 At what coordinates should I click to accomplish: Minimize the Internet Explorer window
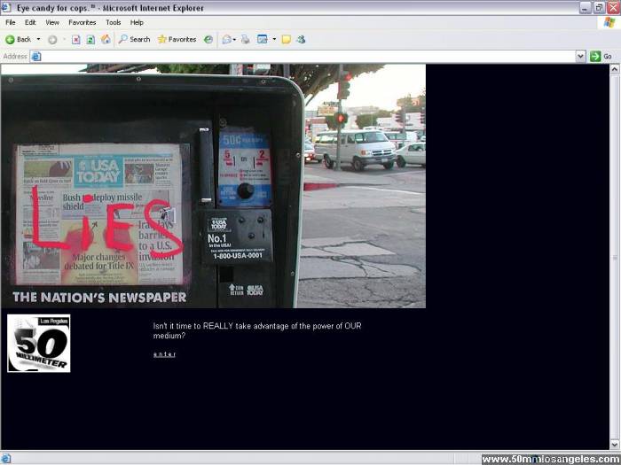click(586, 7)
